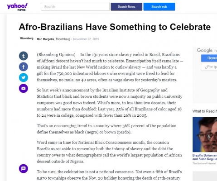Click the Search News button

point(126,7)
